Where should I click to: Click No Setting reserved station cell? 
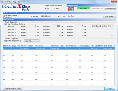click(28, 48)
